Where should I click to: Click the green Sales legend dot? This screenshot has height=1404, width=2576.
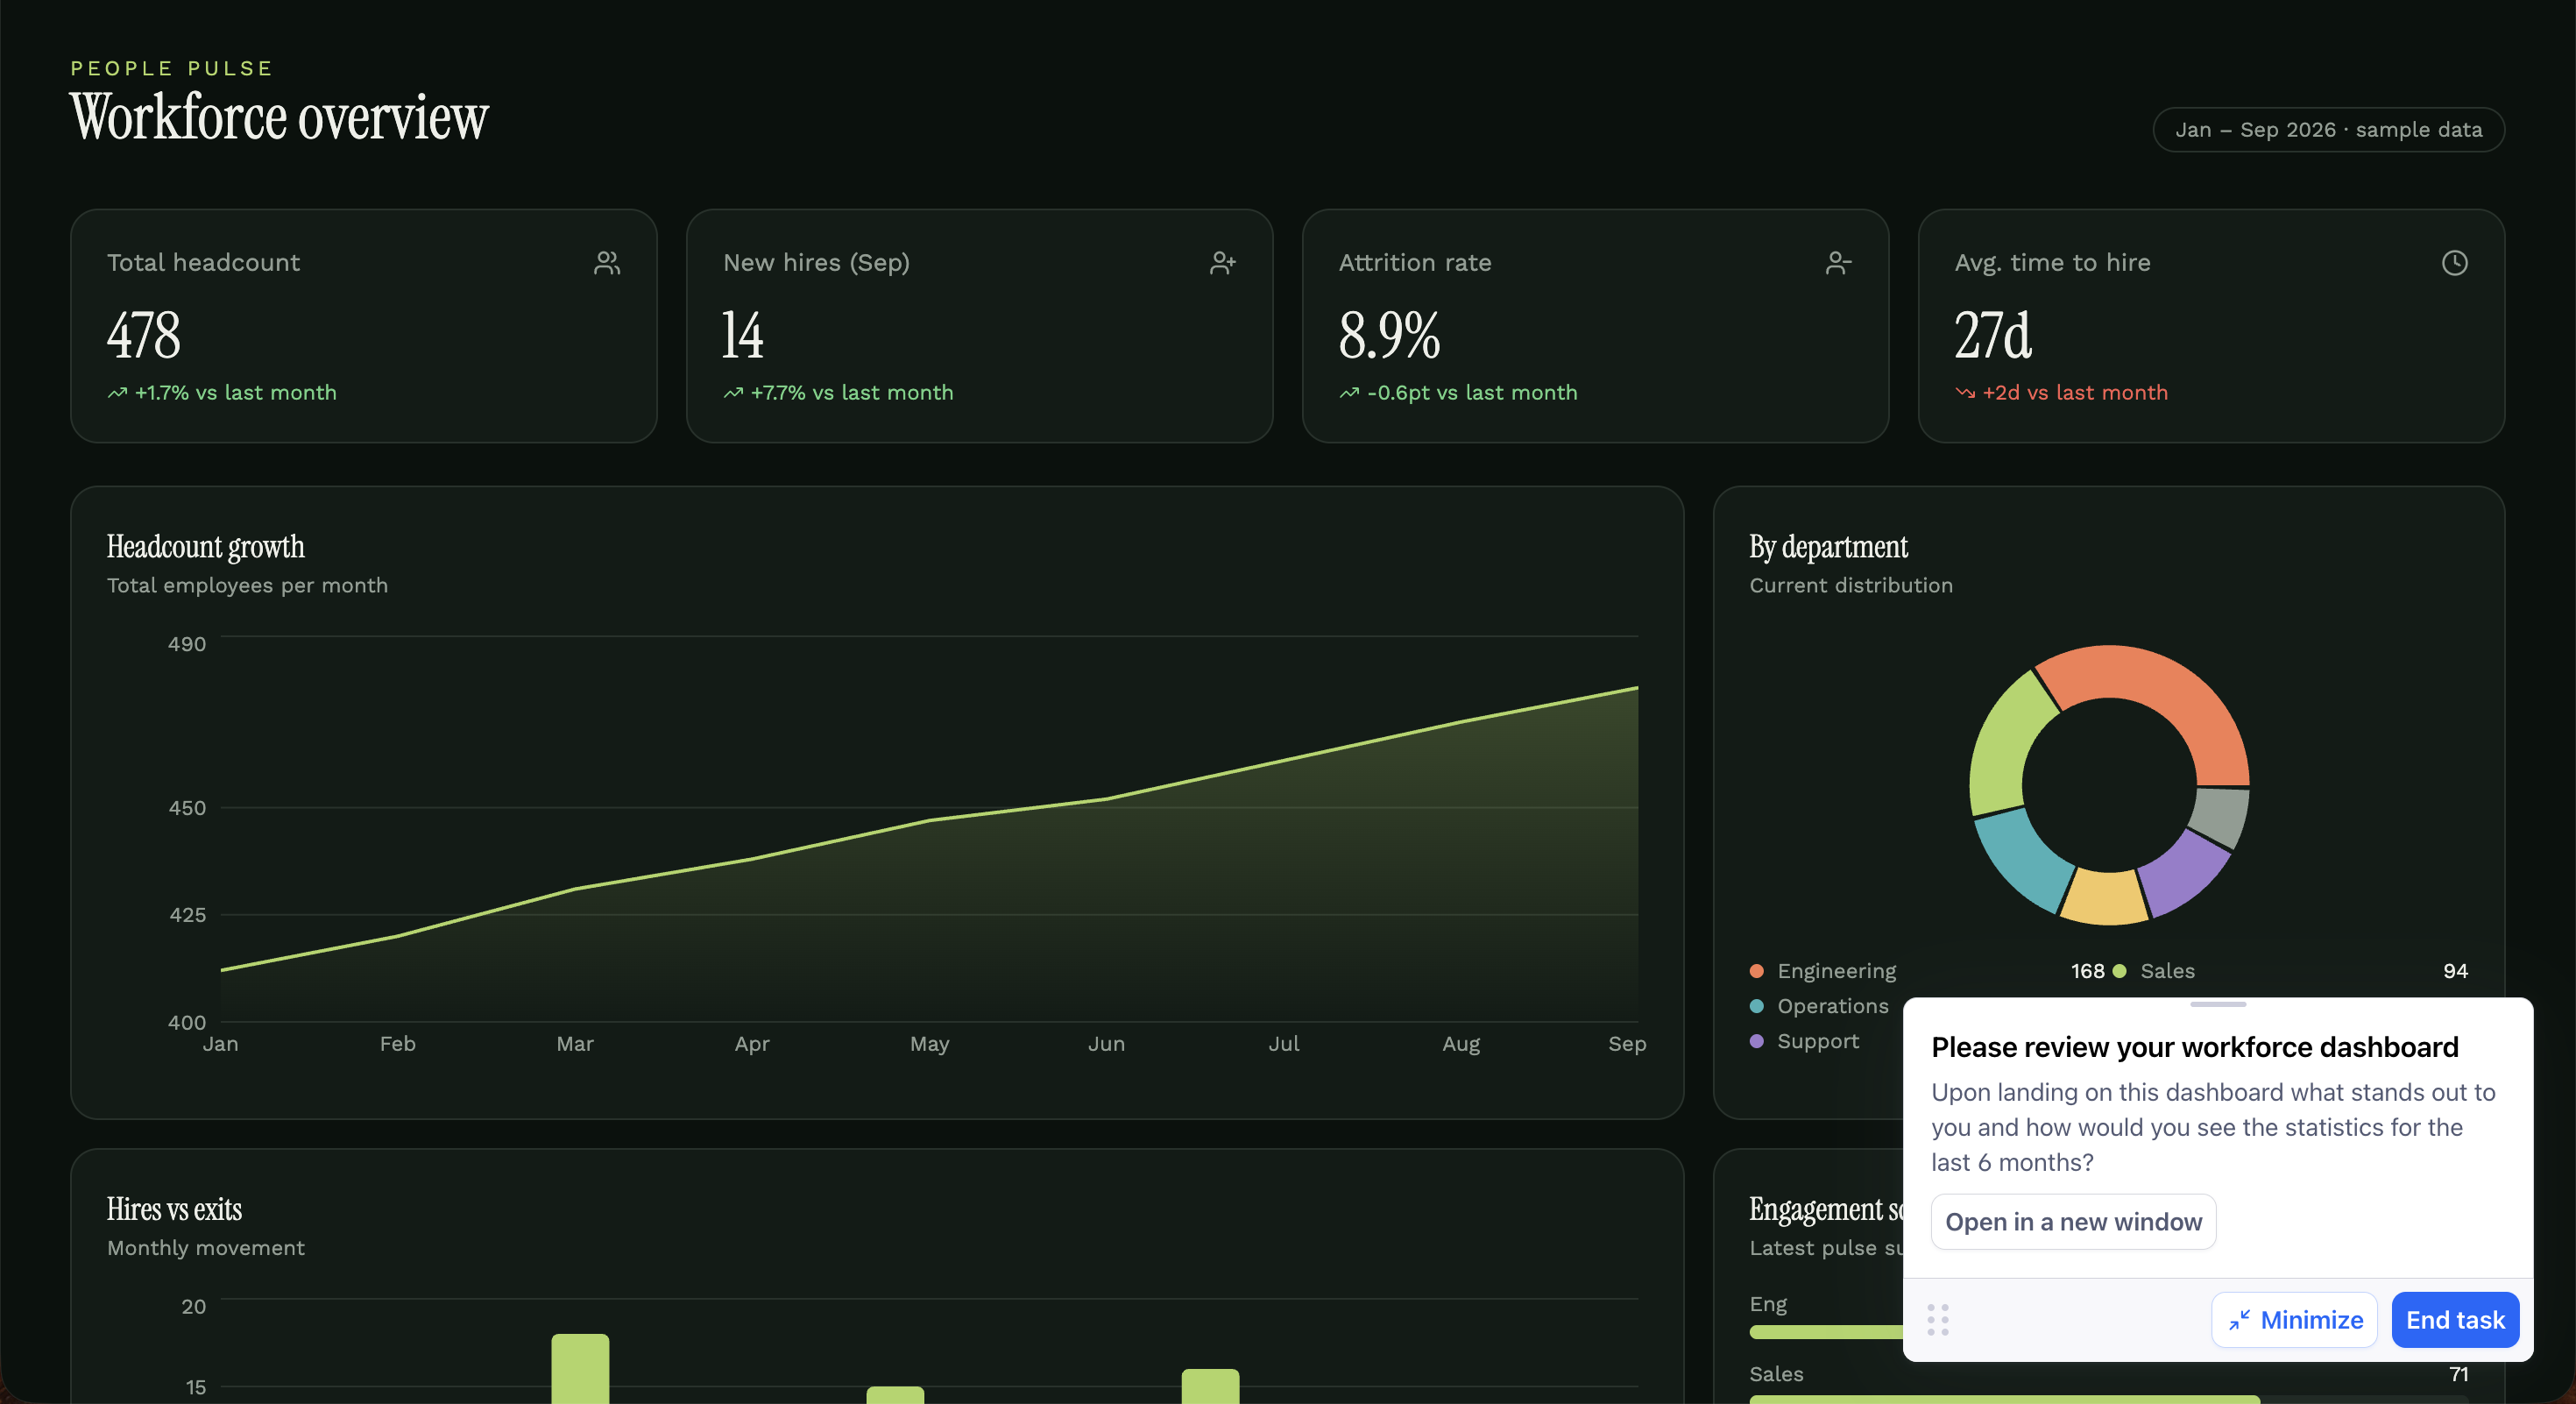2119,971
